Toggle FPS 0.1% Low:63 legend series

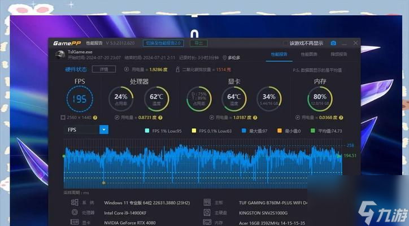coord(212,131)
